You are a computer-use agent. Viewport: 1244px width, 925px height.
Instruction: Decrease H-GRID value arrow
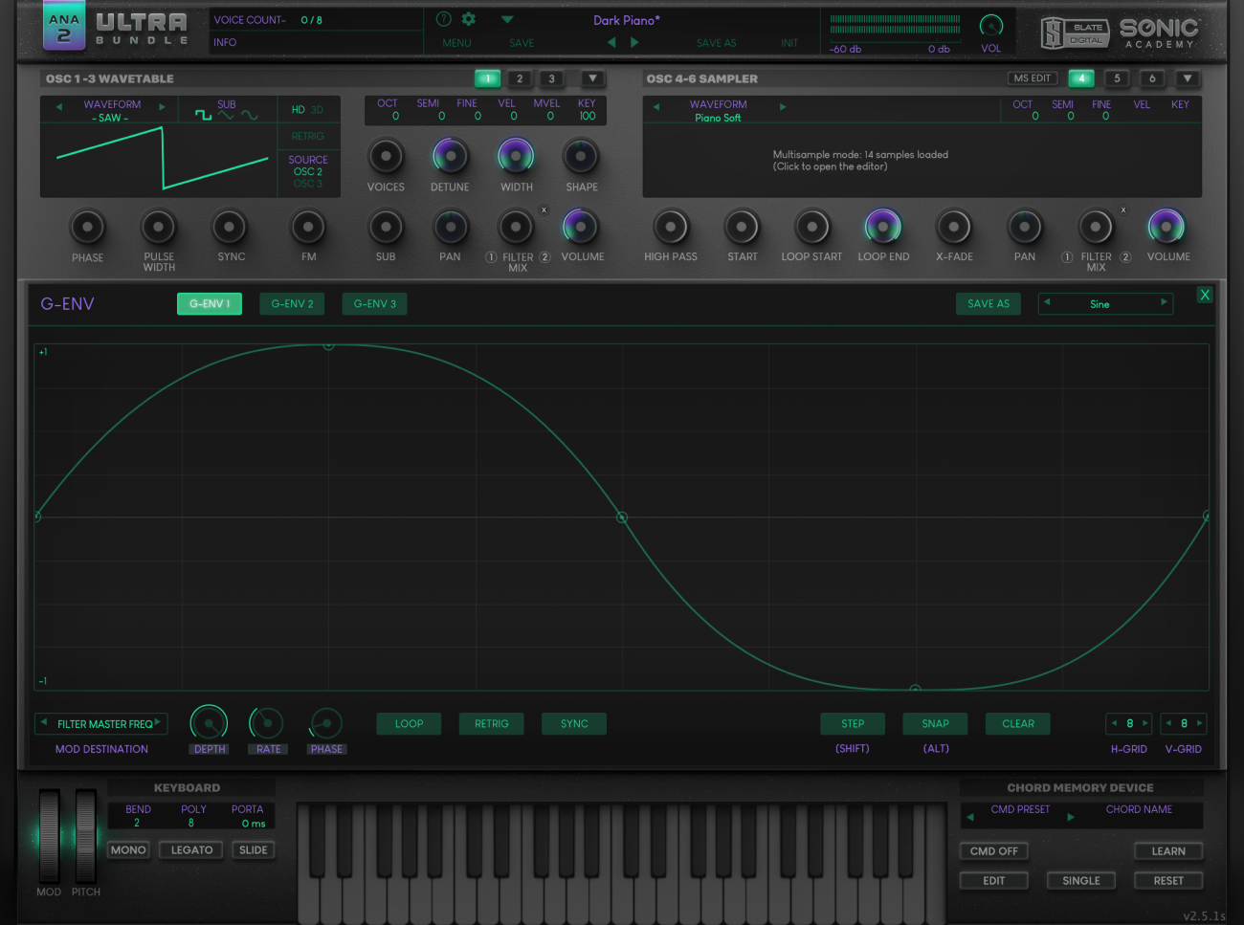[x=1114, y=723]
